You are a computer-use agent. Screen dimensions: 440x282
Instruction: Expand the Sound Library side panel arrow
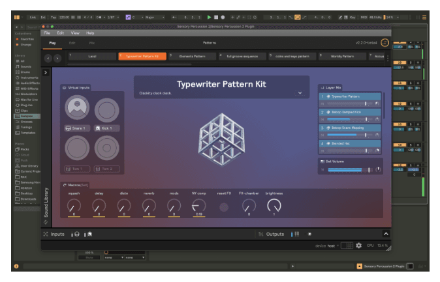[46, 72]
